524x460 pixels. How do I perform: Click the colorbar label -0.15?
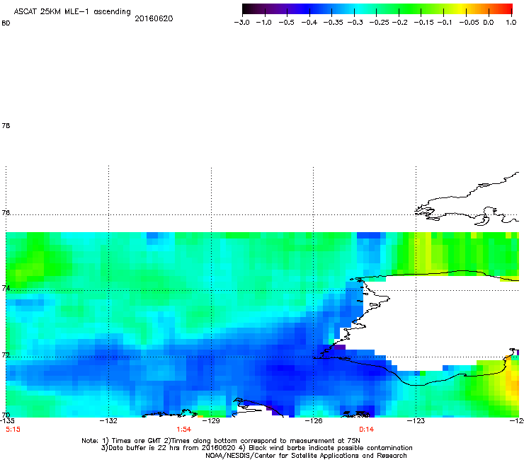coord(423,23)
